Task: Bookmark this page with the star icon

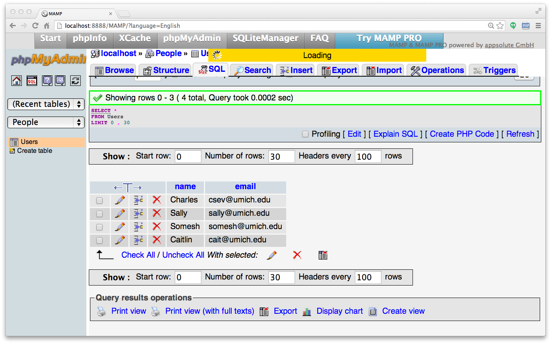Action: [x=500, y=25]
